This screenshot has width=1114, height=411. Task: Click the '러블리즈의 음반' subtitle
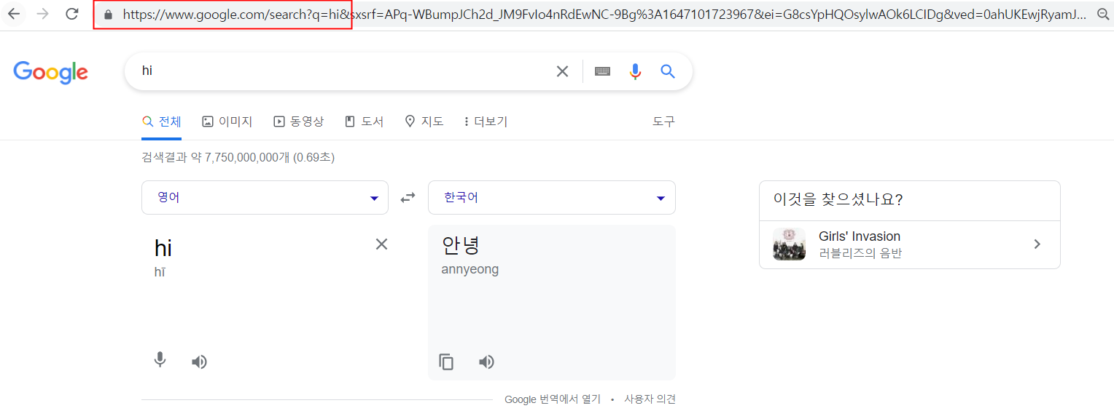860,254
